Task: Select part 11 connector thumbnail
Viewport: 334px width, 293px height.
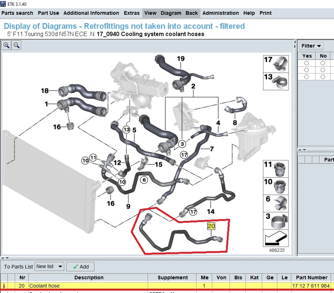Action: click(x=276, y=169)
